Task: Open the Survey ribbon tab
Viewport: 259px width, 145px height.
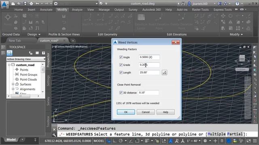Action: (x=133, y=10)
